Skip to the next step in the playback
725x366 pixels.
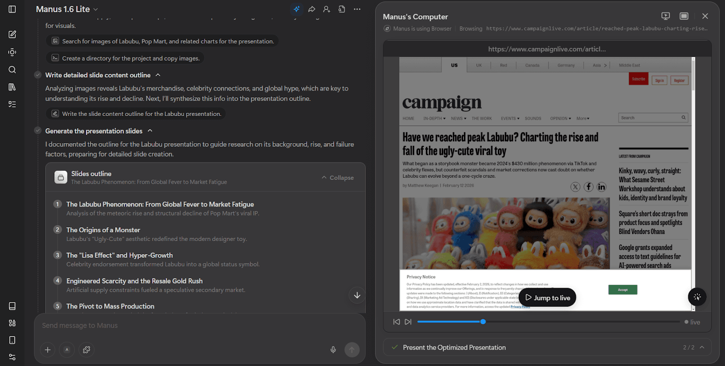(408, 322)
